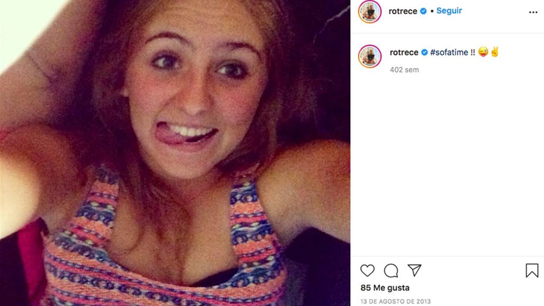This screenshot has width=544, height=306.
Task: Open the #sofatime hashtag
Action: pyautogui.click(x=449, y=52)
